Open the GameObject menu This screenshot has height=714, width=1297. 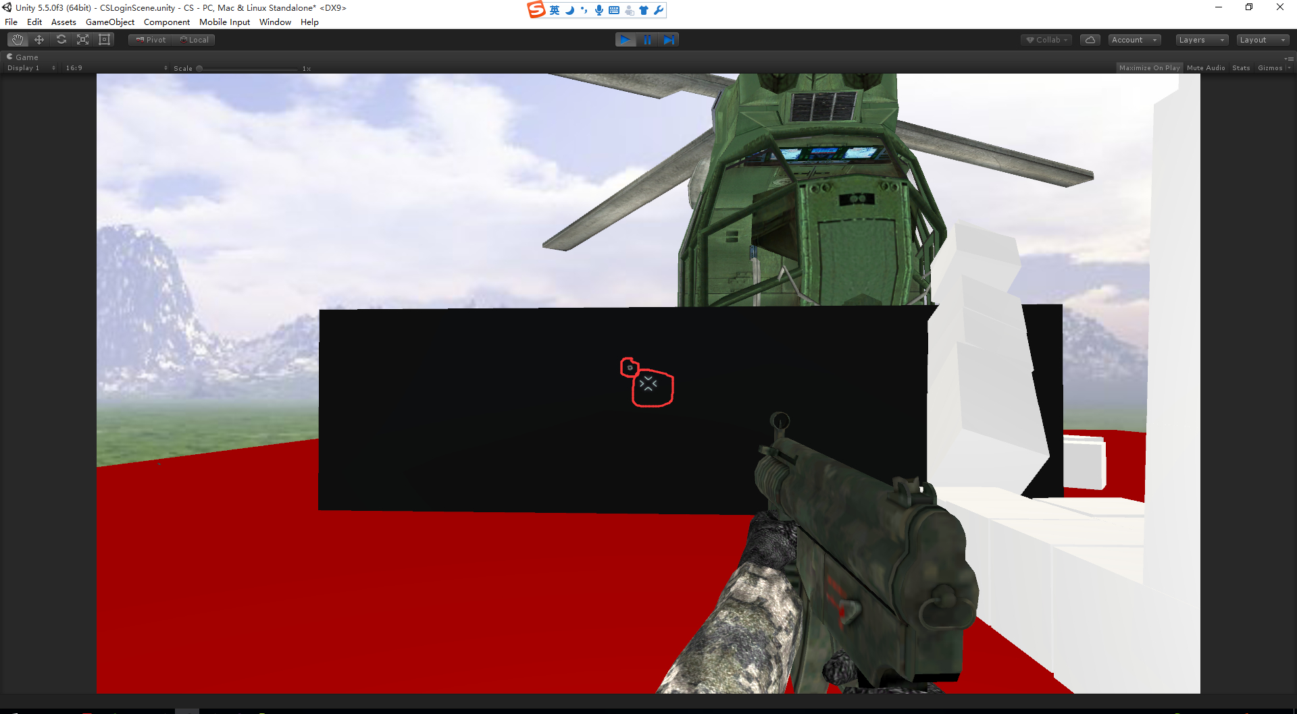[110, 22]
